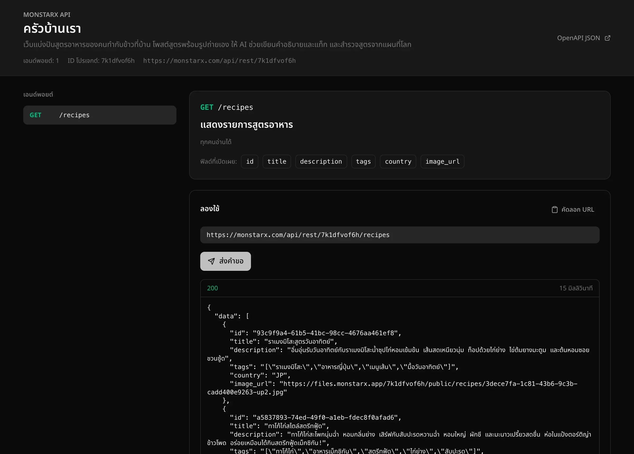This screenshot has width=634, height=454.
Task: Click the คัดลอก URL button text
Action: pyautogui.click(x=577, y=210)
